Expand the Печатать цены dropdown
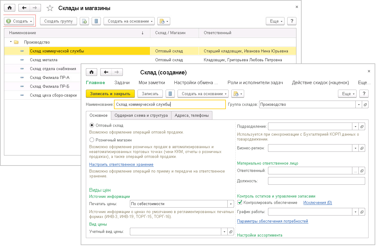Screen dimensions: 378x246 [x=230, y=204]
